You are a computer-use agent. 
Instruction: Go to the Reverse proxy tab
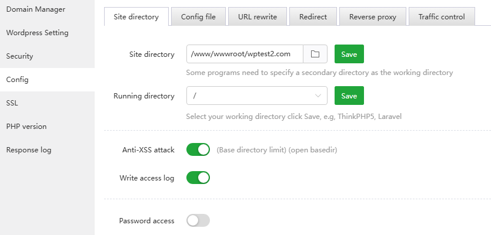click(373, 17)
